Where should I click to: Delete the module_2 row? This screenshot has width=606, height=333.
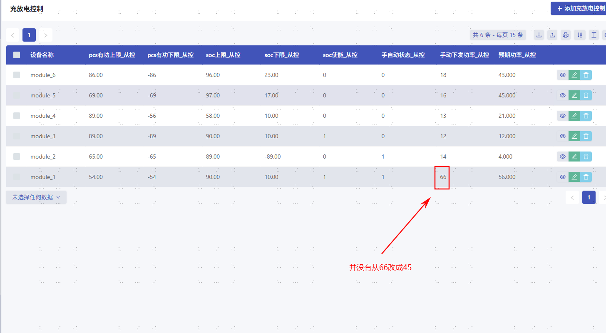point(586,157)
